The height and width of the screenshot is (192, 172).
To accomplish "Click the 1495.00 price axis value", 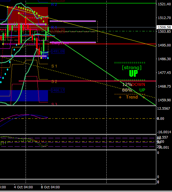I will pos(164,45).
